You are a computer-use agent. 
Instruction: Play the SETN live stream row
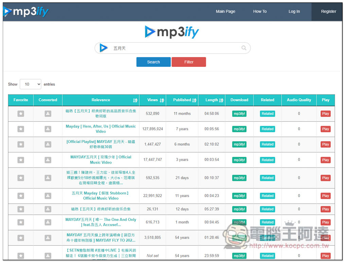pyautogui.click(x=325, y=256)
